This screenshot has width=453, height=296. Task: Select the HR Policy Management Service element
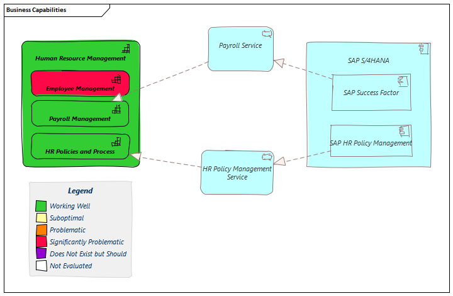(x=237, y=173)
